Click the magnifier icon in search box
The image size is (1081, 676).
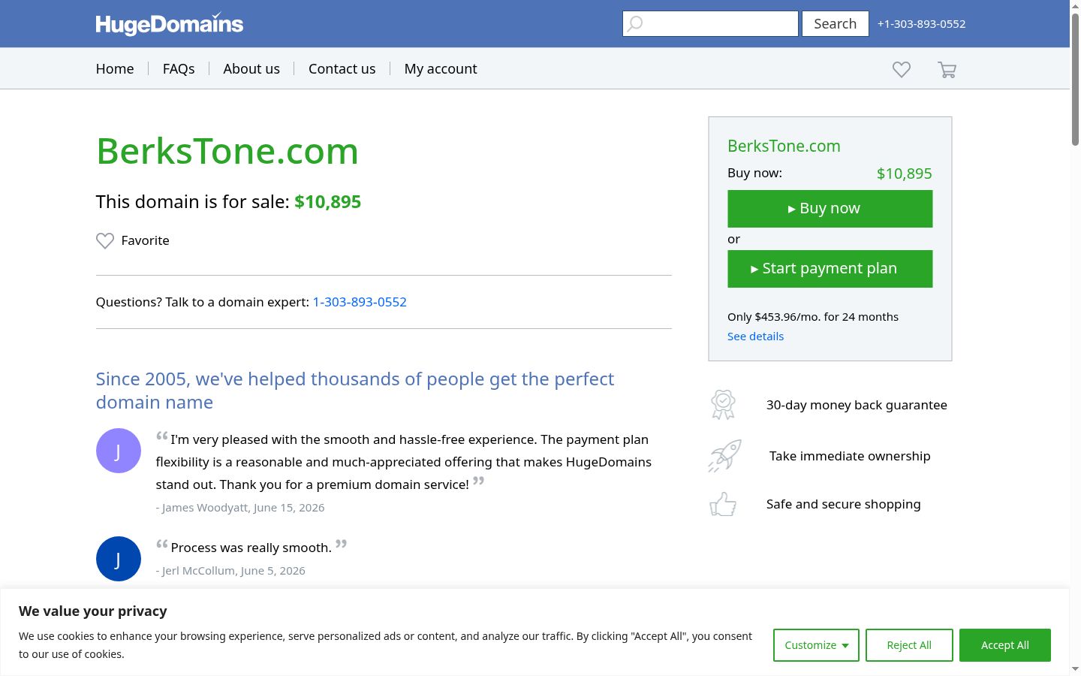point(635,24)
